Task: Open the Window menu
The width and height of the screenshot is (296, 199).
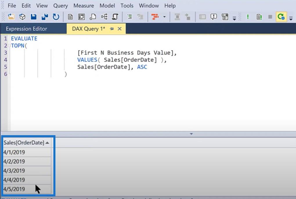Action: [x=149, y=6]
